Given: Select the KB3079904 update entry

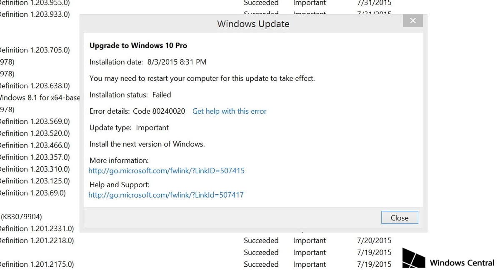Looking at the screenshot, I should [21, 217].
